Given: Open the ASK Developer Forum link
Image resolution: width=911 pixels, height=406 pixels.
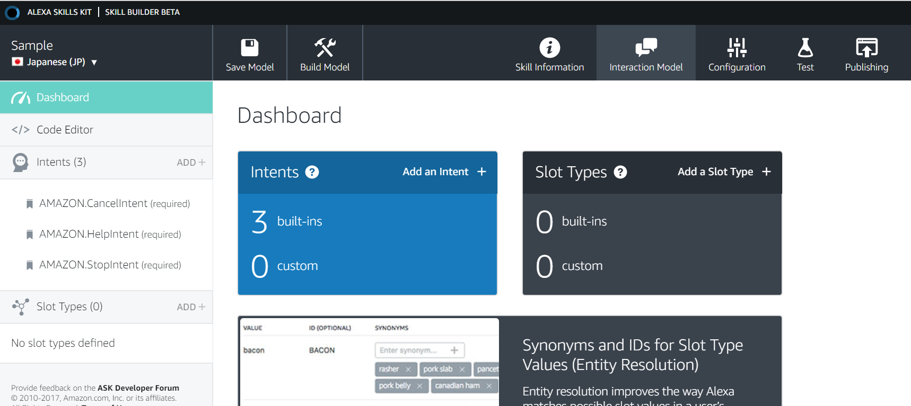Looking at the screenshot, I should pyautogui.click(x=138, y=388).
